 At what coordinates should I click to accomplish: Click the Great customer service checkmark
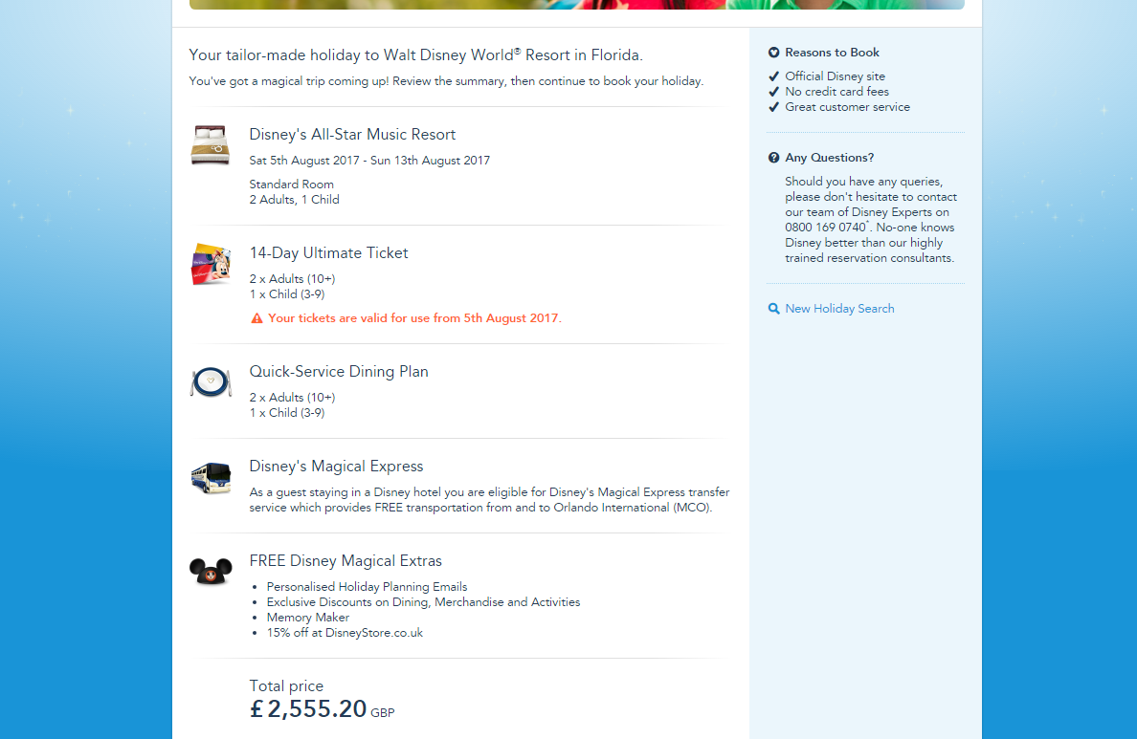tap(773, 107)
